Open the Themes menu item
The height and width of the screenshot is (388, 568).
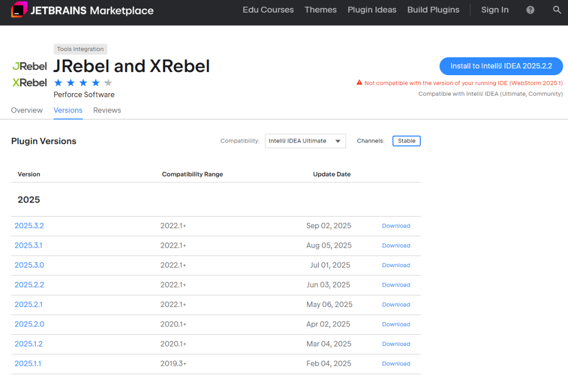tap(320, 10)
